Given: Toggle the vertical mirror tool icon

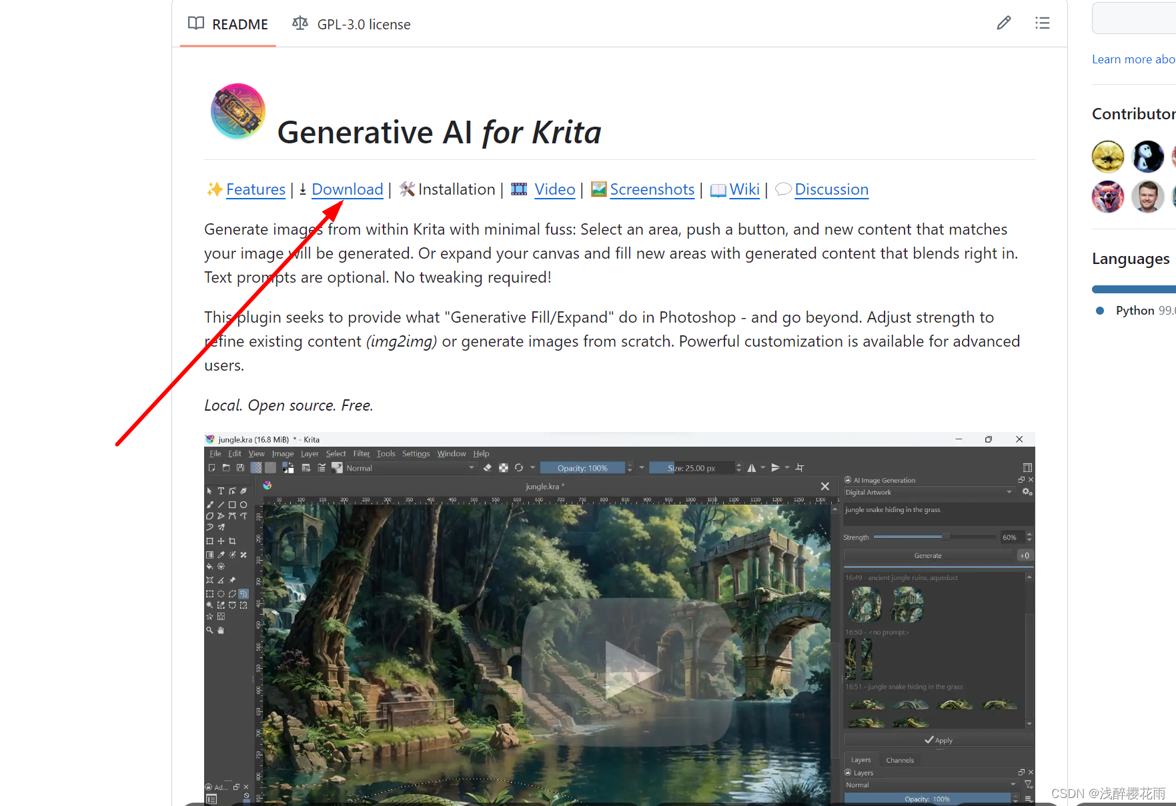Looking at the screenshot, I should (x=775, y=468).
